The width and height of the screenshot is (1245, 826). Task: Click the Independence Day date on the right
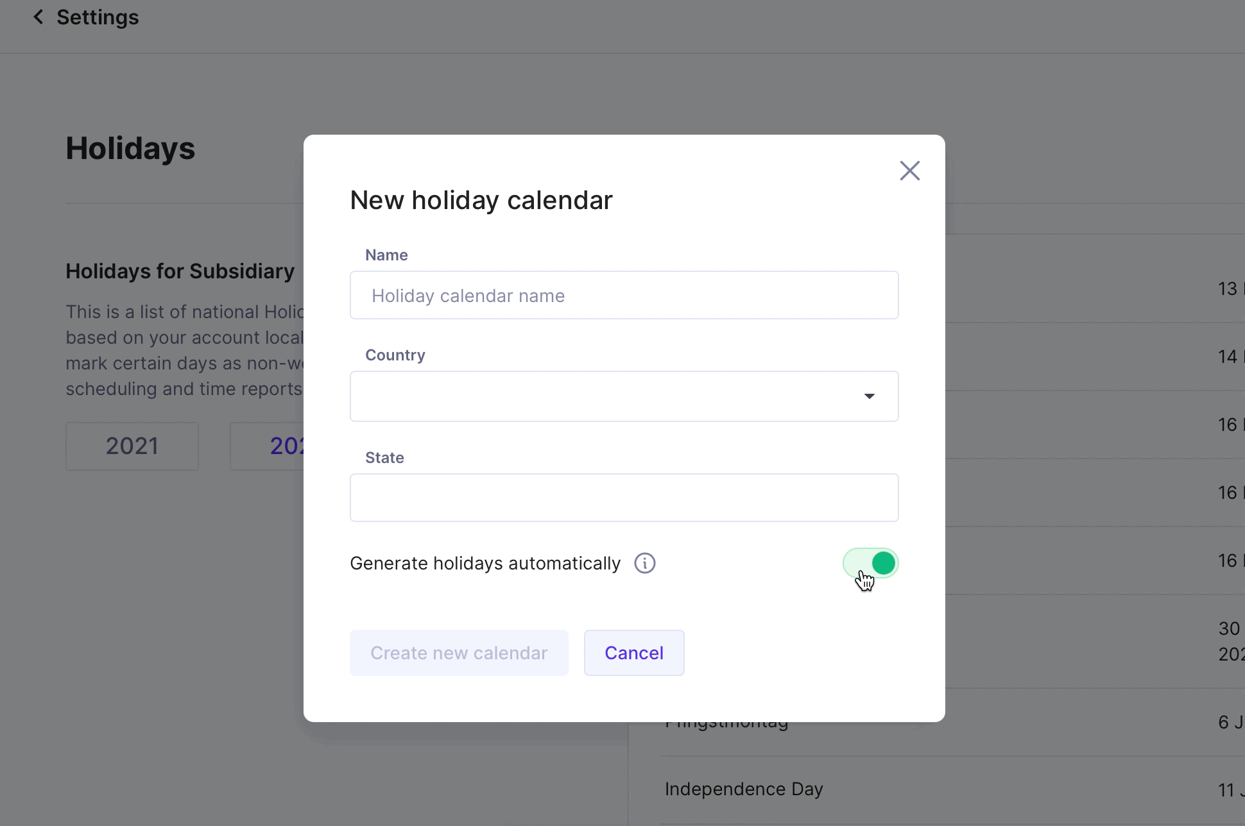(1231, 790)
